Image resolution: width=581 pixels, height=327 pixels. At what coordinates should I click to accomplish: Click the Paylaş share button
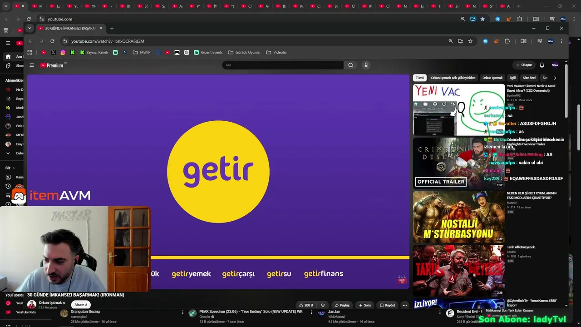(342, 305)
